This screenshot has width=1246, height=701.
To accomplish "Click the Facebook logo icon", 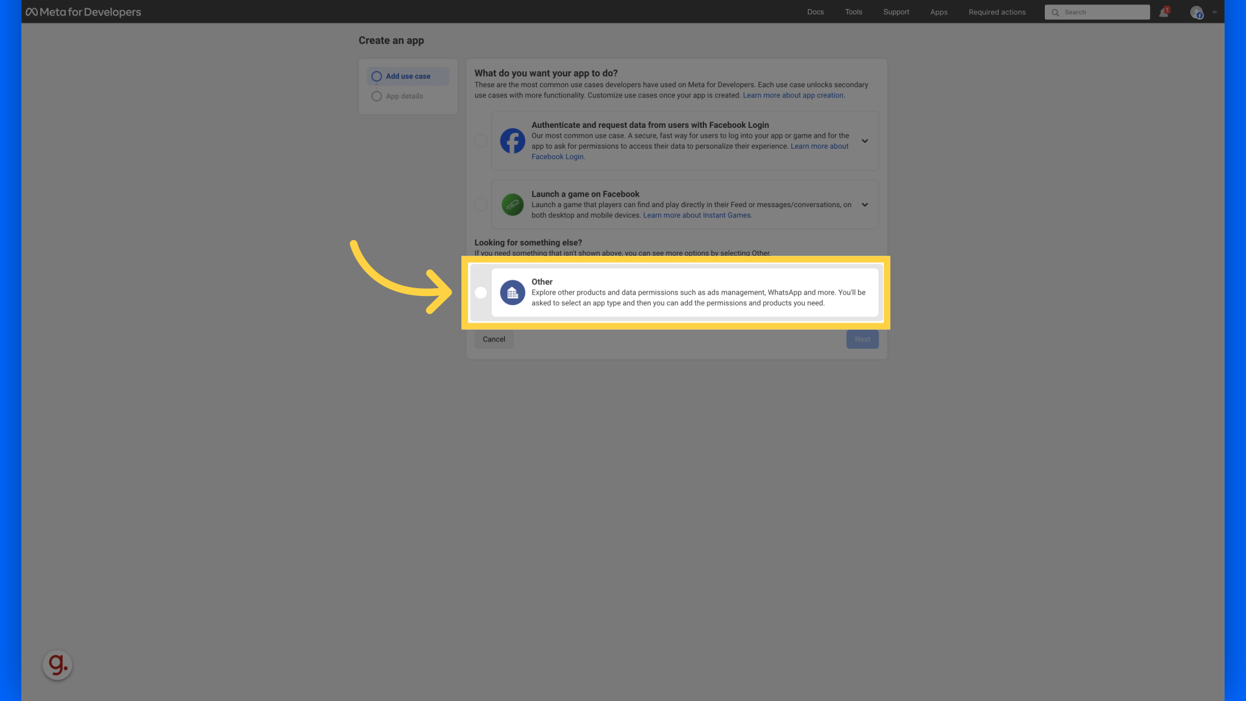I will [x=512, y=141].
